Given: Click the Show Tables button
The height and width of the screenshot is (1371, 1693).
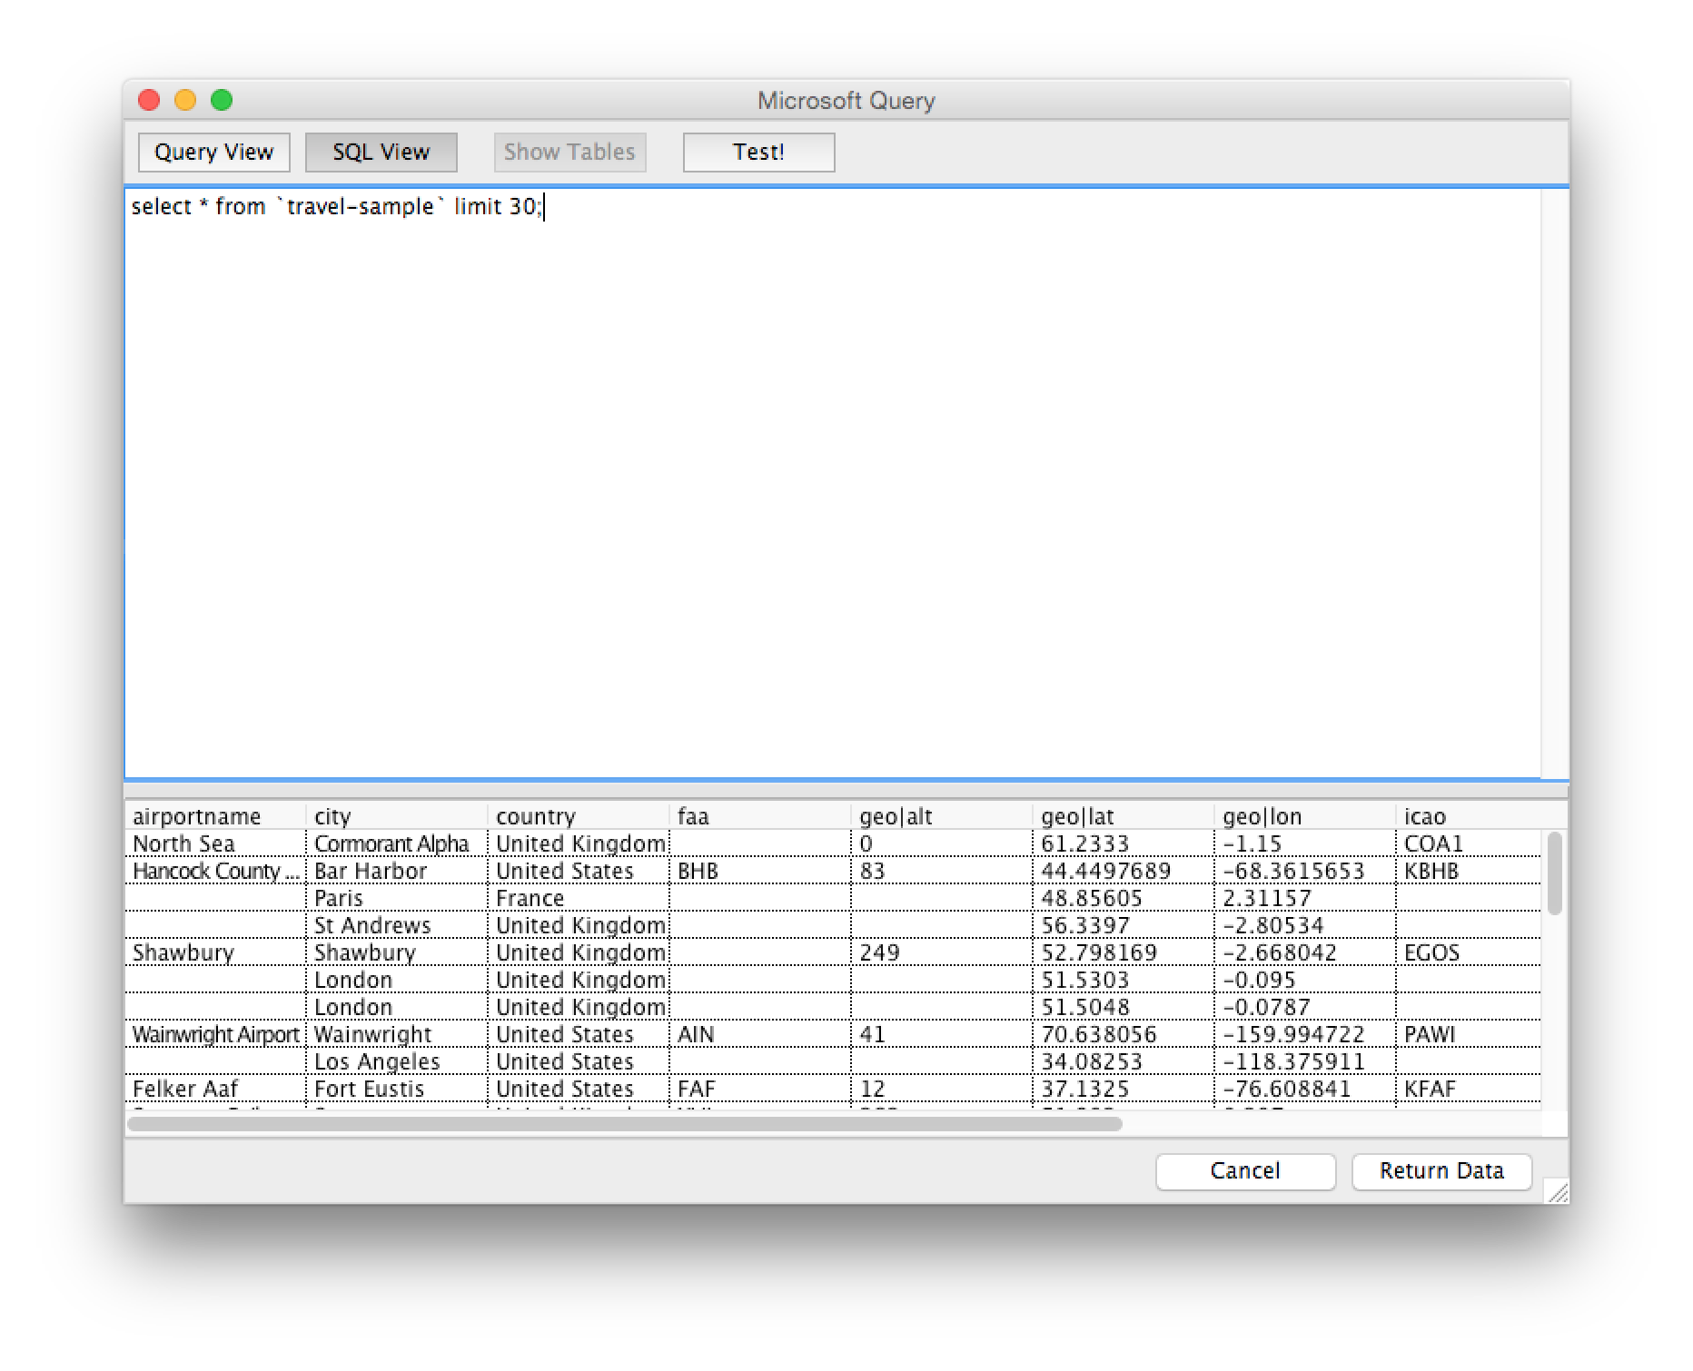Looking at the screenshot, I should click(x=570, y=153).
